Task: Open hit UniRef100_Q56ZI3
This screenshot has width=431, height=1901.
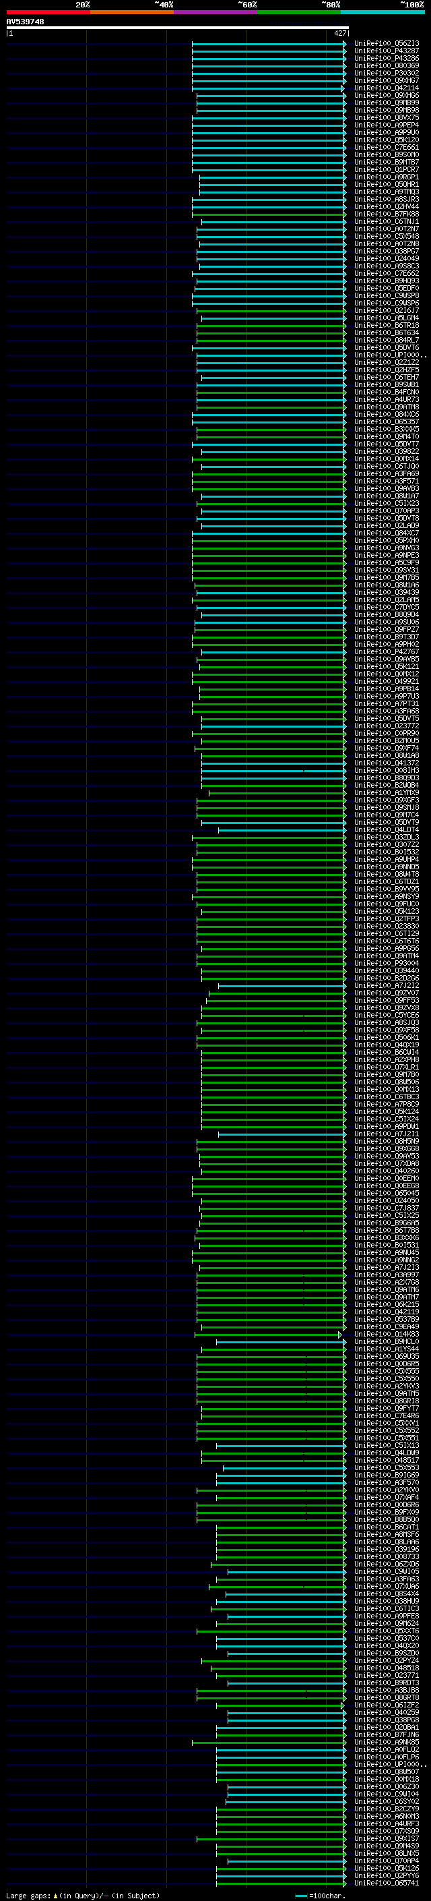Action: coord(386,44)
